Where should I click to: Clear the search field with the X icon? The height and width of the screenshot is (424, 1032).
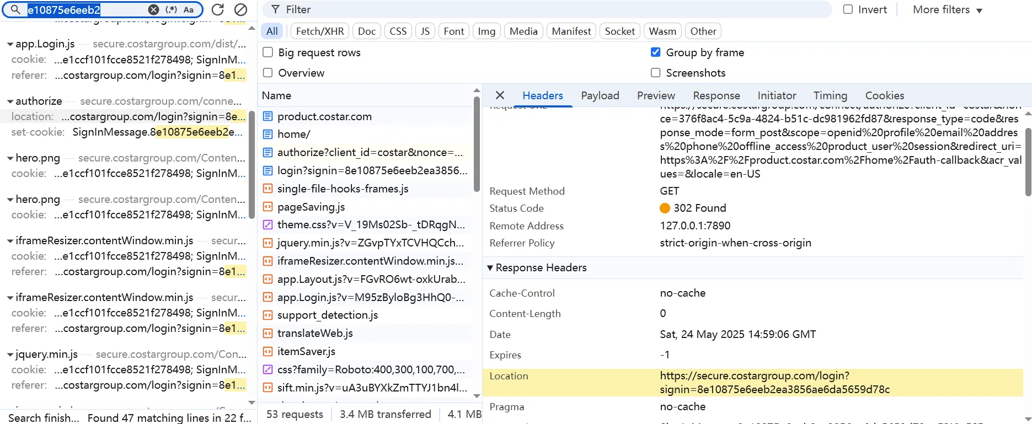(154, 9)
